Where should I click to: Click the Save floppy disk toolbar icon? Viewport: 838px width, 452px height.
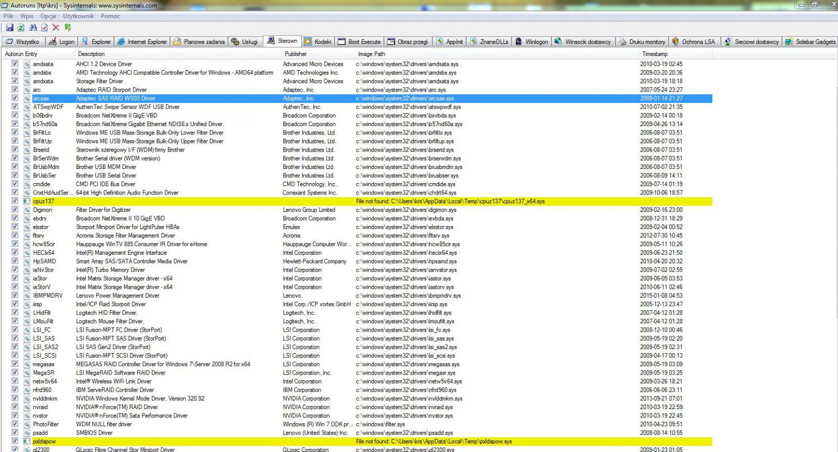tap(9, 27)
